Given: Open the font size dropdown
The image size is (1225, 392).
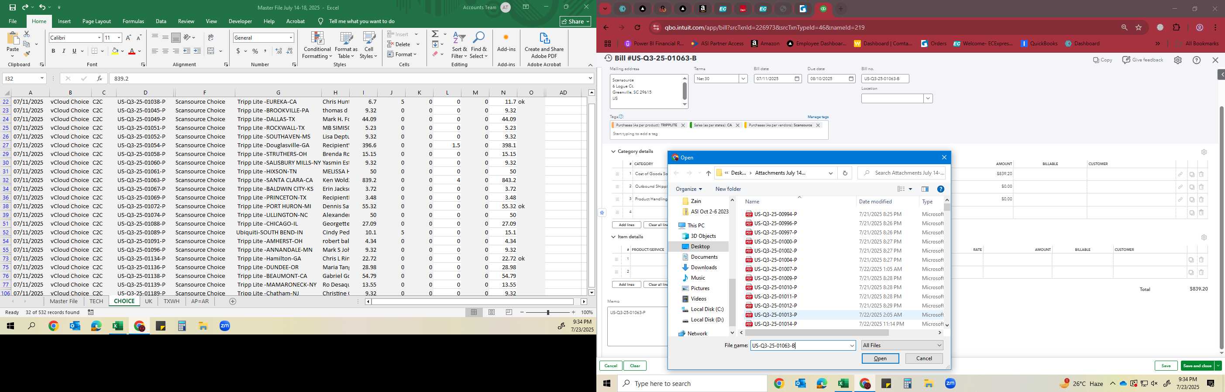Looking at the screenshot, I should 119,37.
